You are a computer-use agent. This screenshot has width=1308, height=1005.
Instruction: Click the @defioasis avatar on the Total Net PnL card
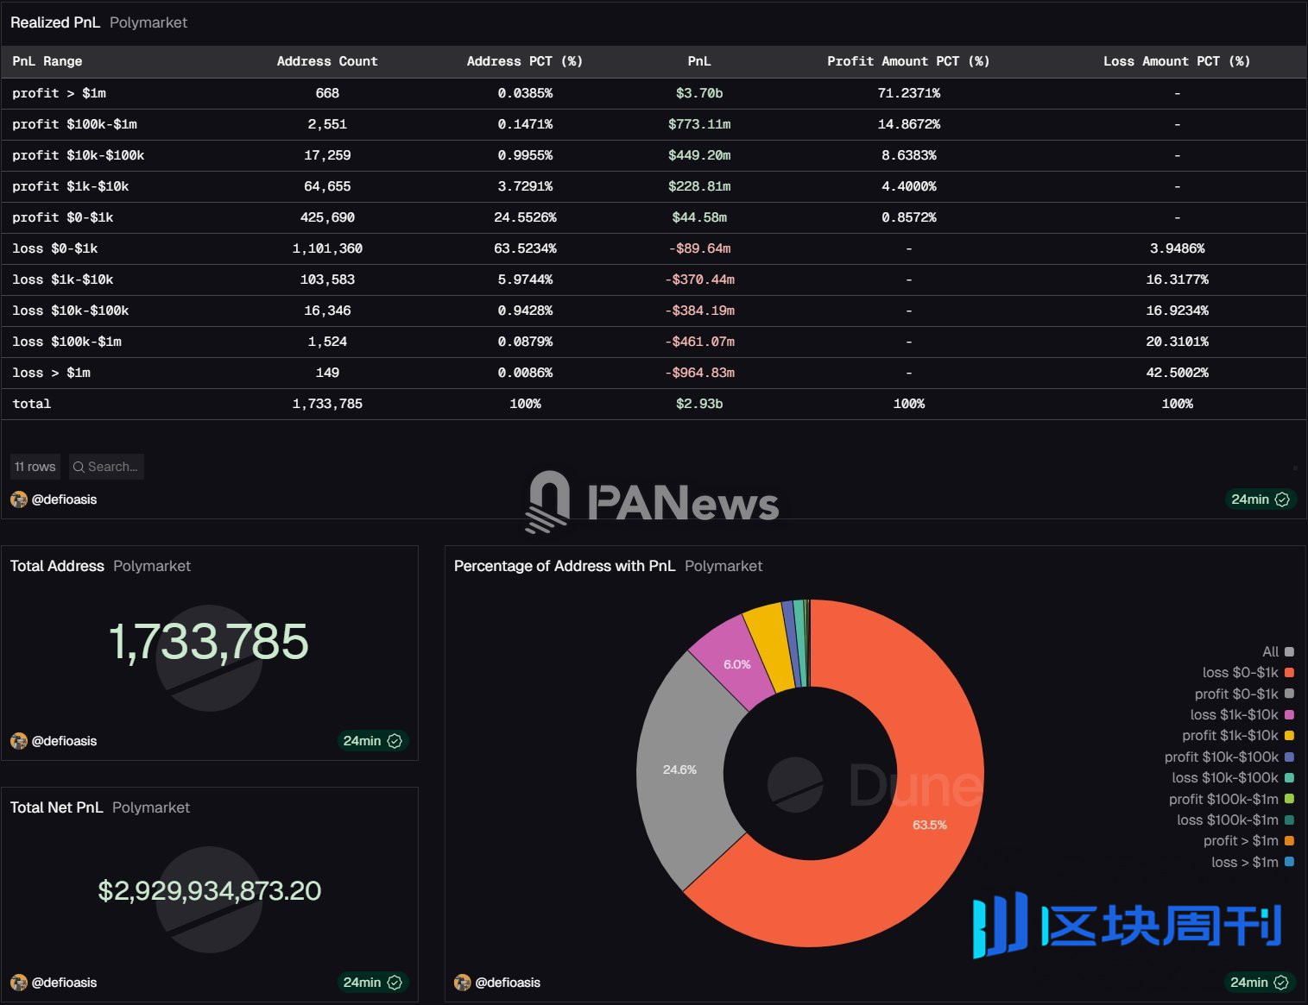point(18,983)
